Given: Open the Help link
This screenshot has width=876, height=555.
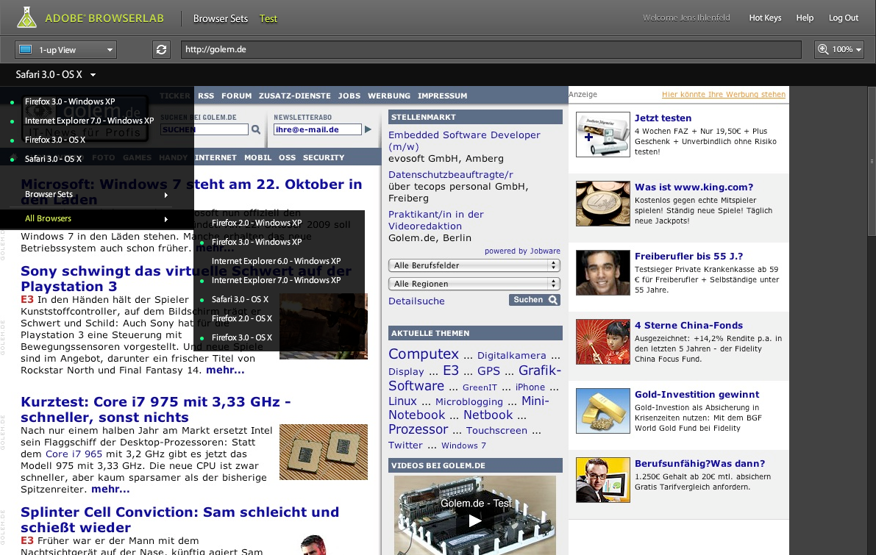Looking at the screenshot, I should click(805, 18).
